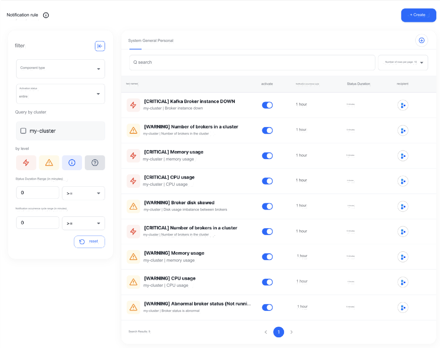Disable the CRITICAL Memory usage rule toggle

(267, 156)
